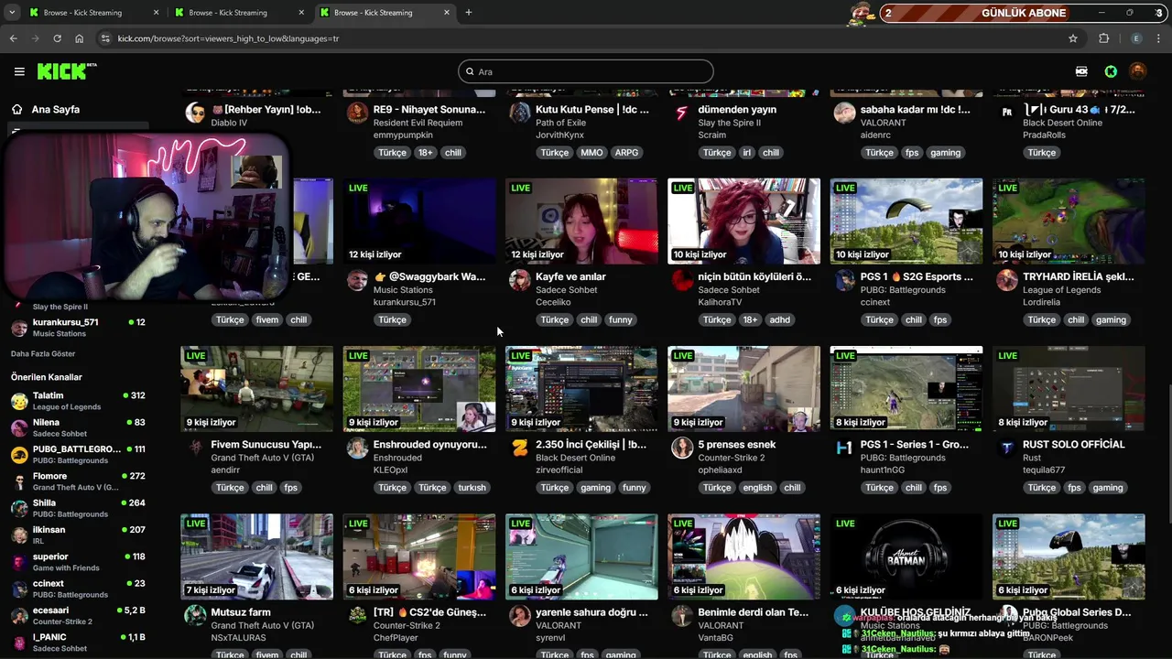The height and width of the screenshot is (659, 1172).
Task: Click Talatim channel avatar in sidebar
Action: click(19, 401)
